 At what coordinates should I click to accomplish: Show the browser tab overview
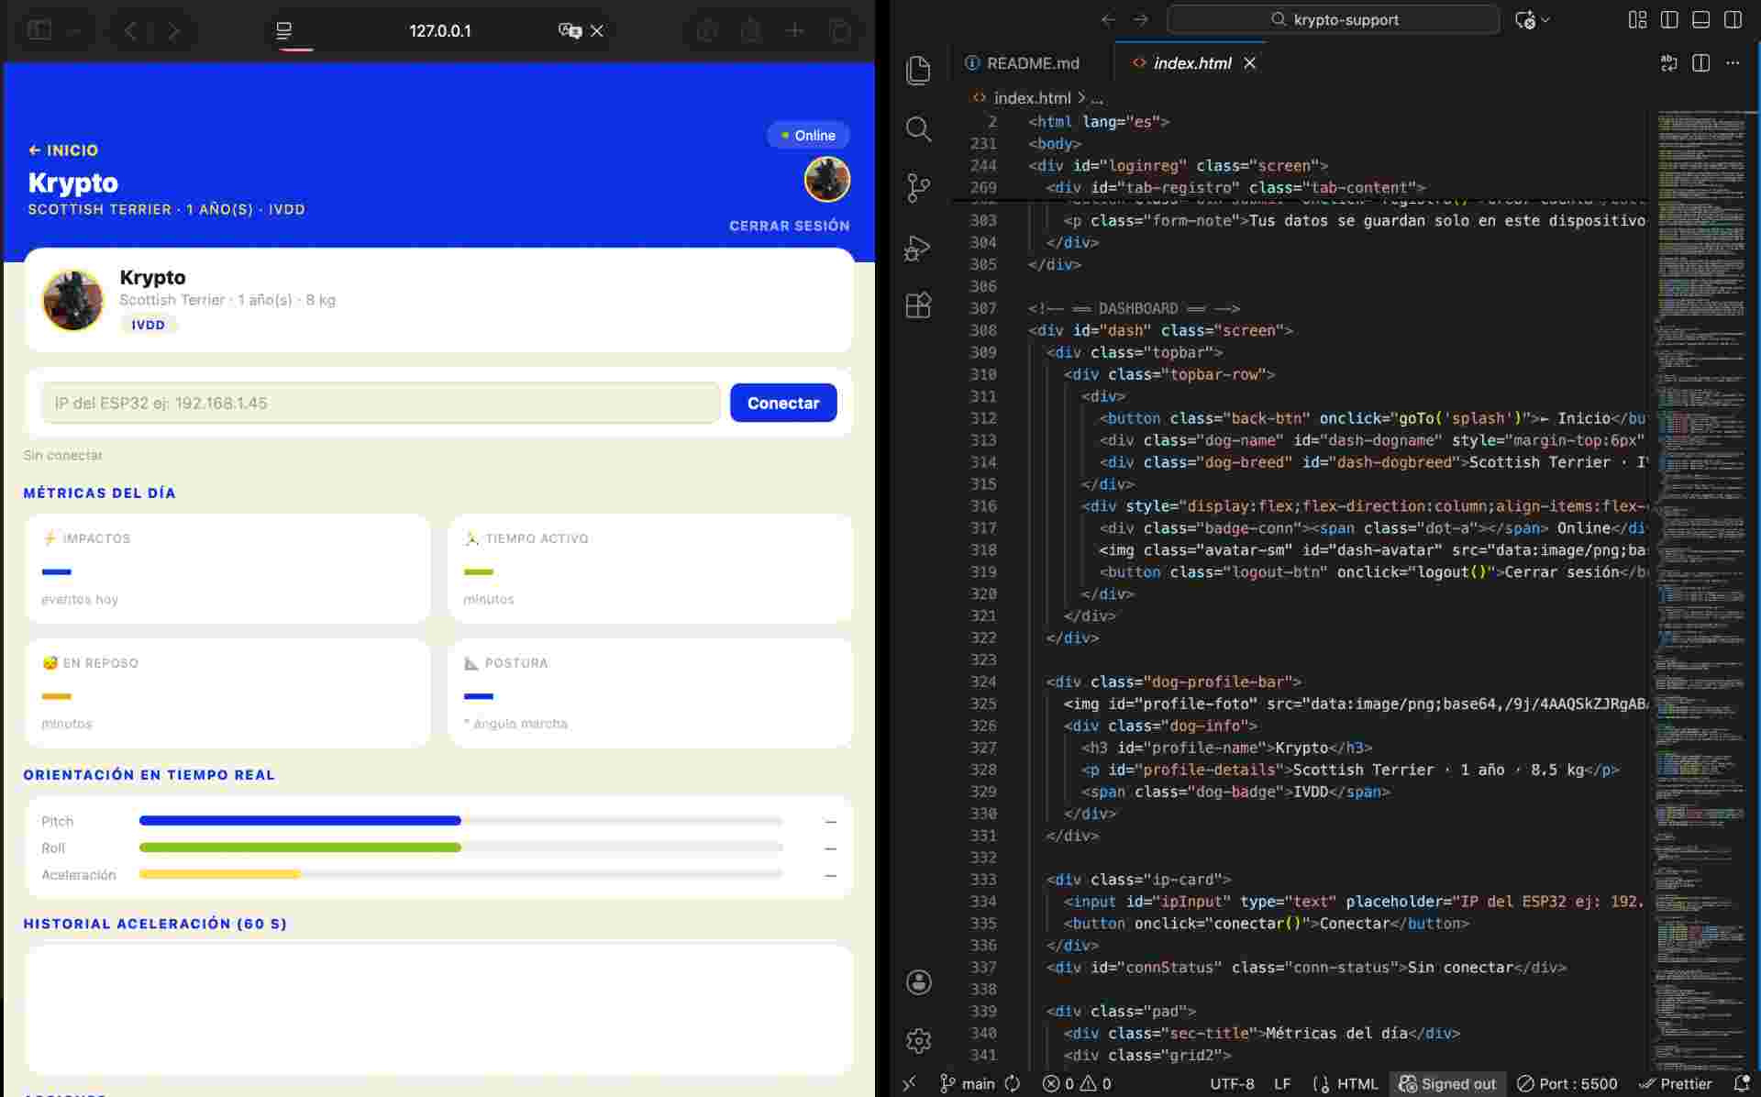(839, 31)
